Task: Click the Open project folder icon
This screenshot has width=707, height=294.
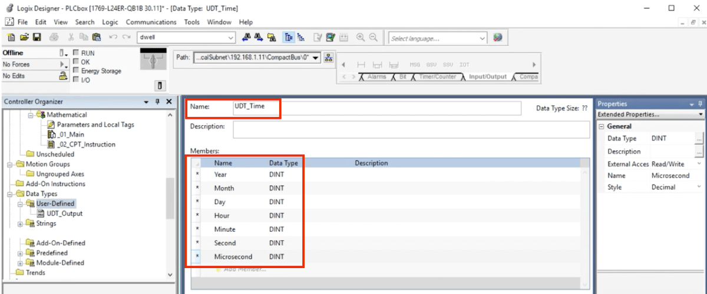Action: pyautogui.click(x=24, y=38)
